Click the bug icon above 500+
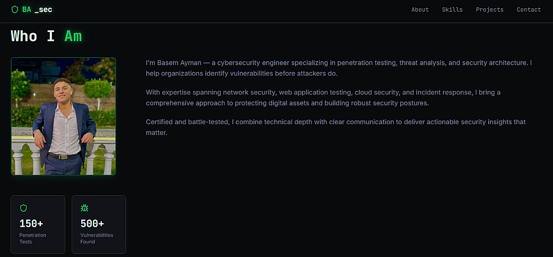Viewport: 553px width, 257px height. (x=84, y=208)
